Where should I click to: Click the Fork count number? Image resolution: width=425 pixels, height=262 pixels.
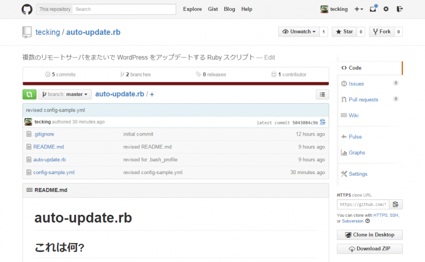[x=398, y=32]
